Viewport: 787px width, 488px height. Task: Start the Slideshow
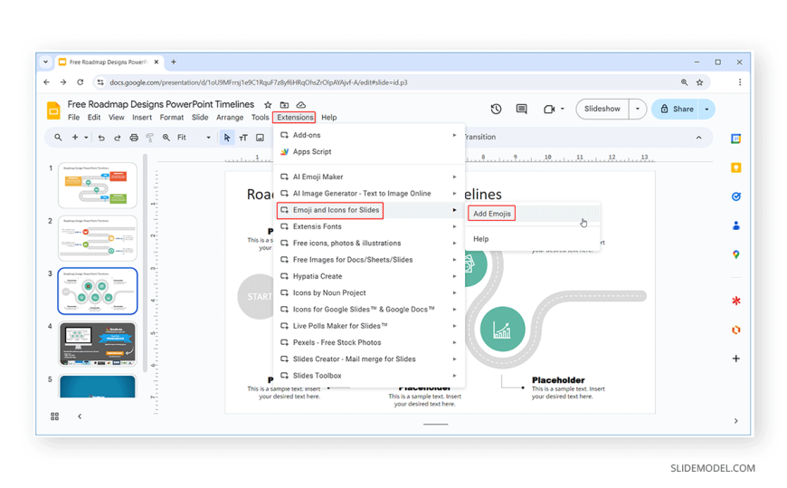click(x=602, y=109)
